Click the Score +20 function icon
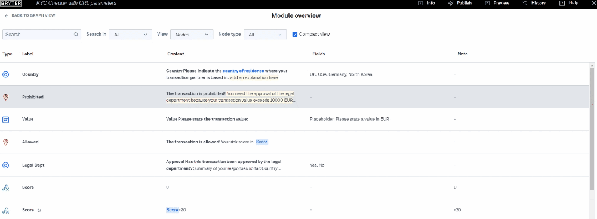The width and height of the screenshot is (597, 219). click(x=6, y=210)
